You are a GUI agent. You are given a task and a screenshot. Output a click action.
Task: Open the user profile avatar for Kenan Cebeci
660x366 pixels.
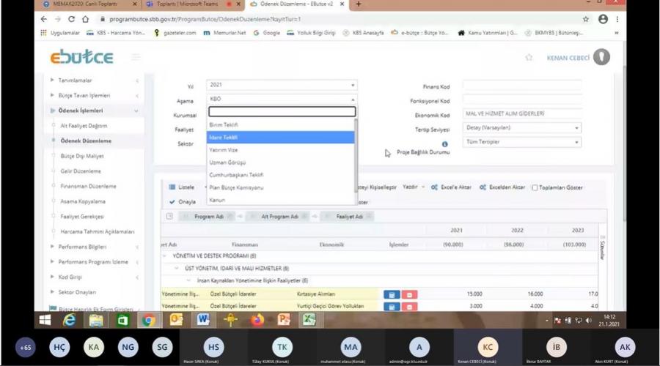click(x=601, y=57)
